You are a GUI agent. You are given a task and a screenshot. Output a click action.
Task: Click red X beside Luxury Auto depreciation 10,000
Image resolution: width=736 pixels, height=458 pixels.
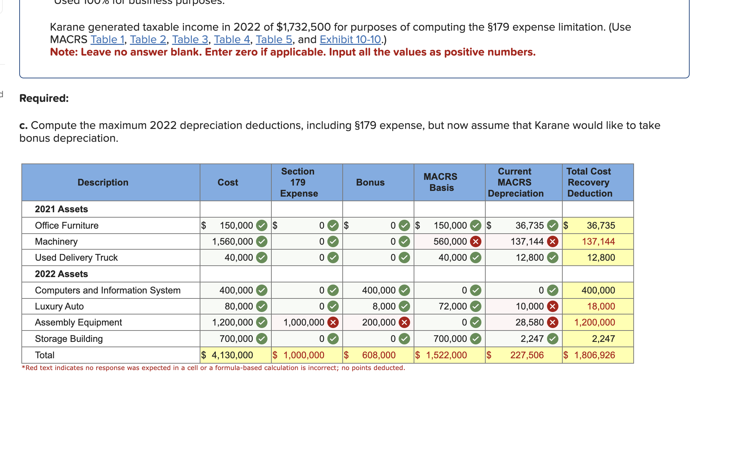point(552,306)
